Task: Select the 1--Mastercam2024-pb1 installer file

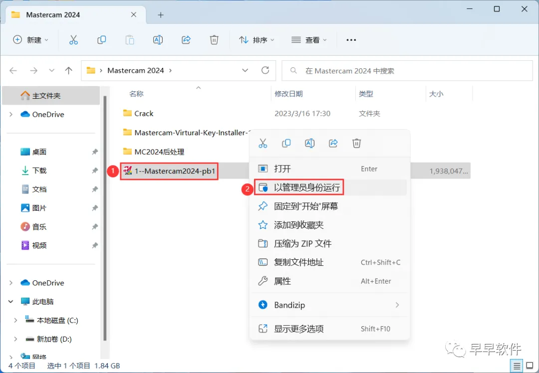Action: pyautogui.click(x=175, y=171)
